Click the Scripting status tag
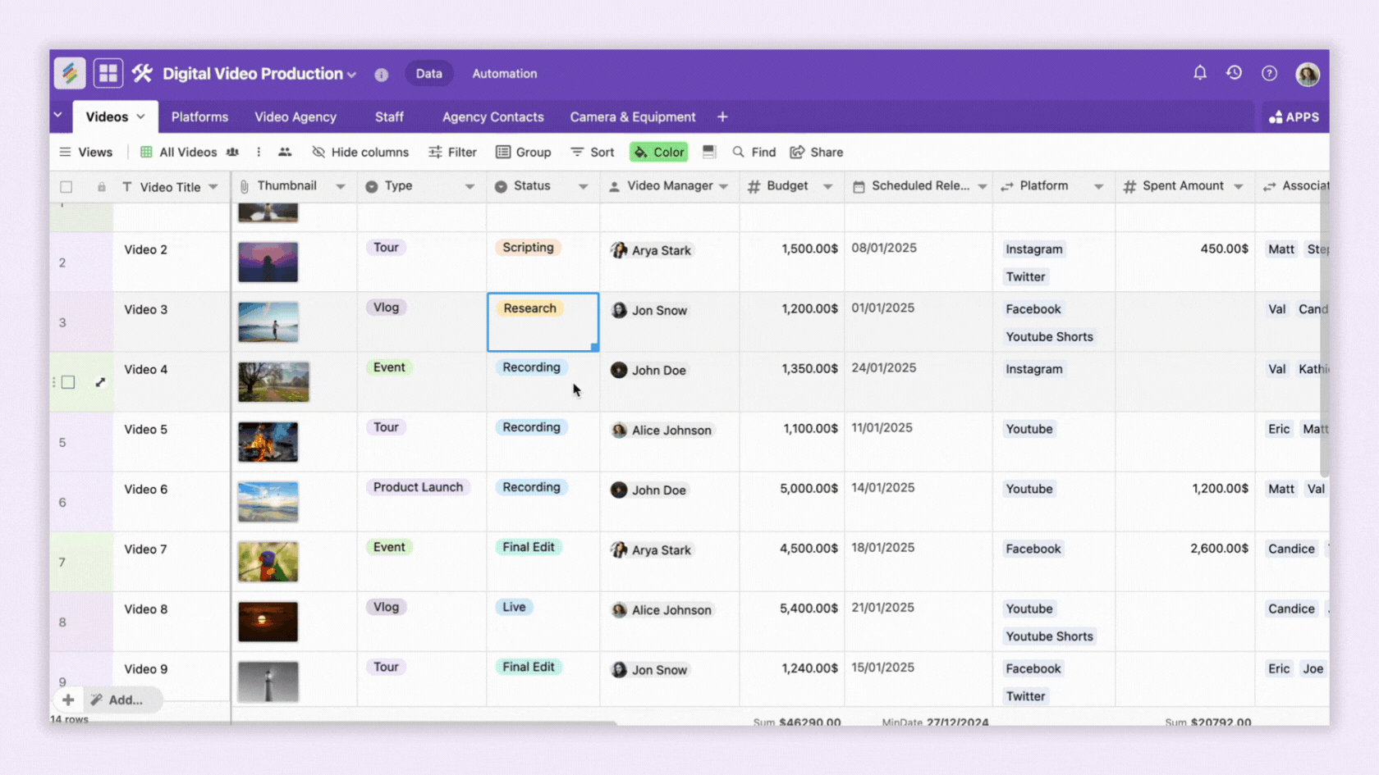 click(528, 248)
